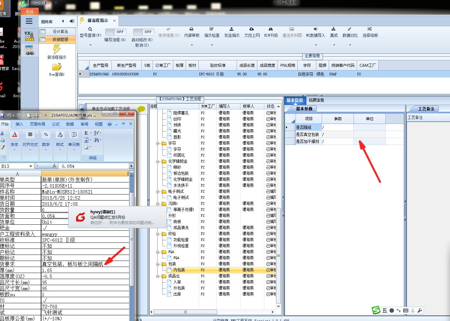Click the pin/dock icon beside 组件库
The image size is (450, 321).
coord(72,21)
